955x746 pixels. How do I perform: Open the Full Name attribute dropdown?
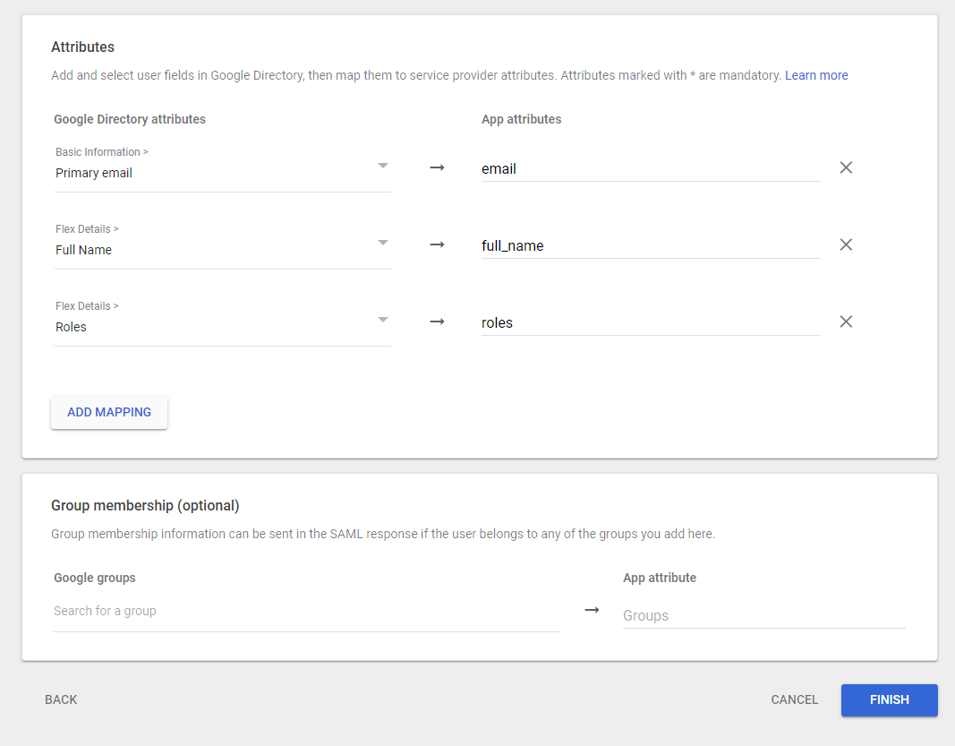383,244
